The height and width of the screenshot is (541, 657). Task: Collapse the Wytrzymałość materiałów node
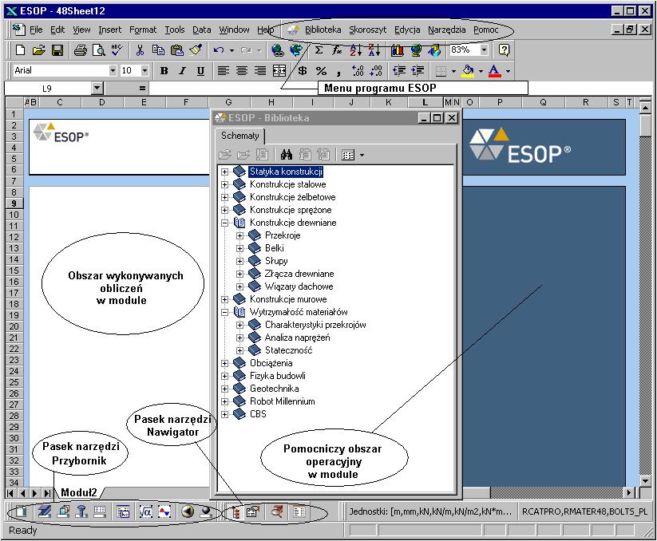point(224,312)
